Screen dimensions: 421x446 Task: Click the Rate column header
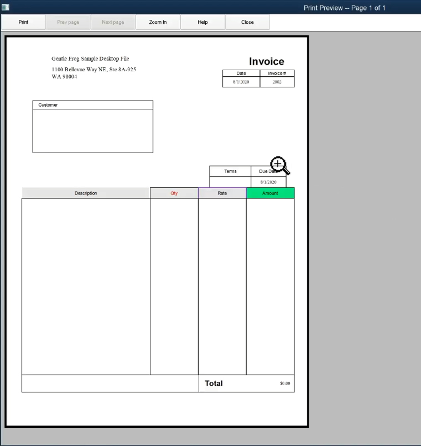pos(222,193)
